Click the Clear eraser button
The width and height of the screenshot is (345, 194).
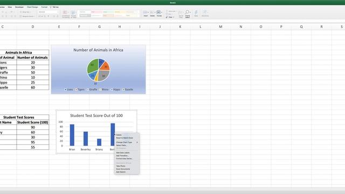[x=170, y=17]
